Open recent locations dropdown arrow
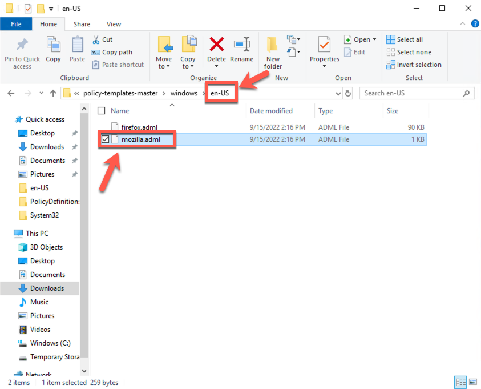 41,93
